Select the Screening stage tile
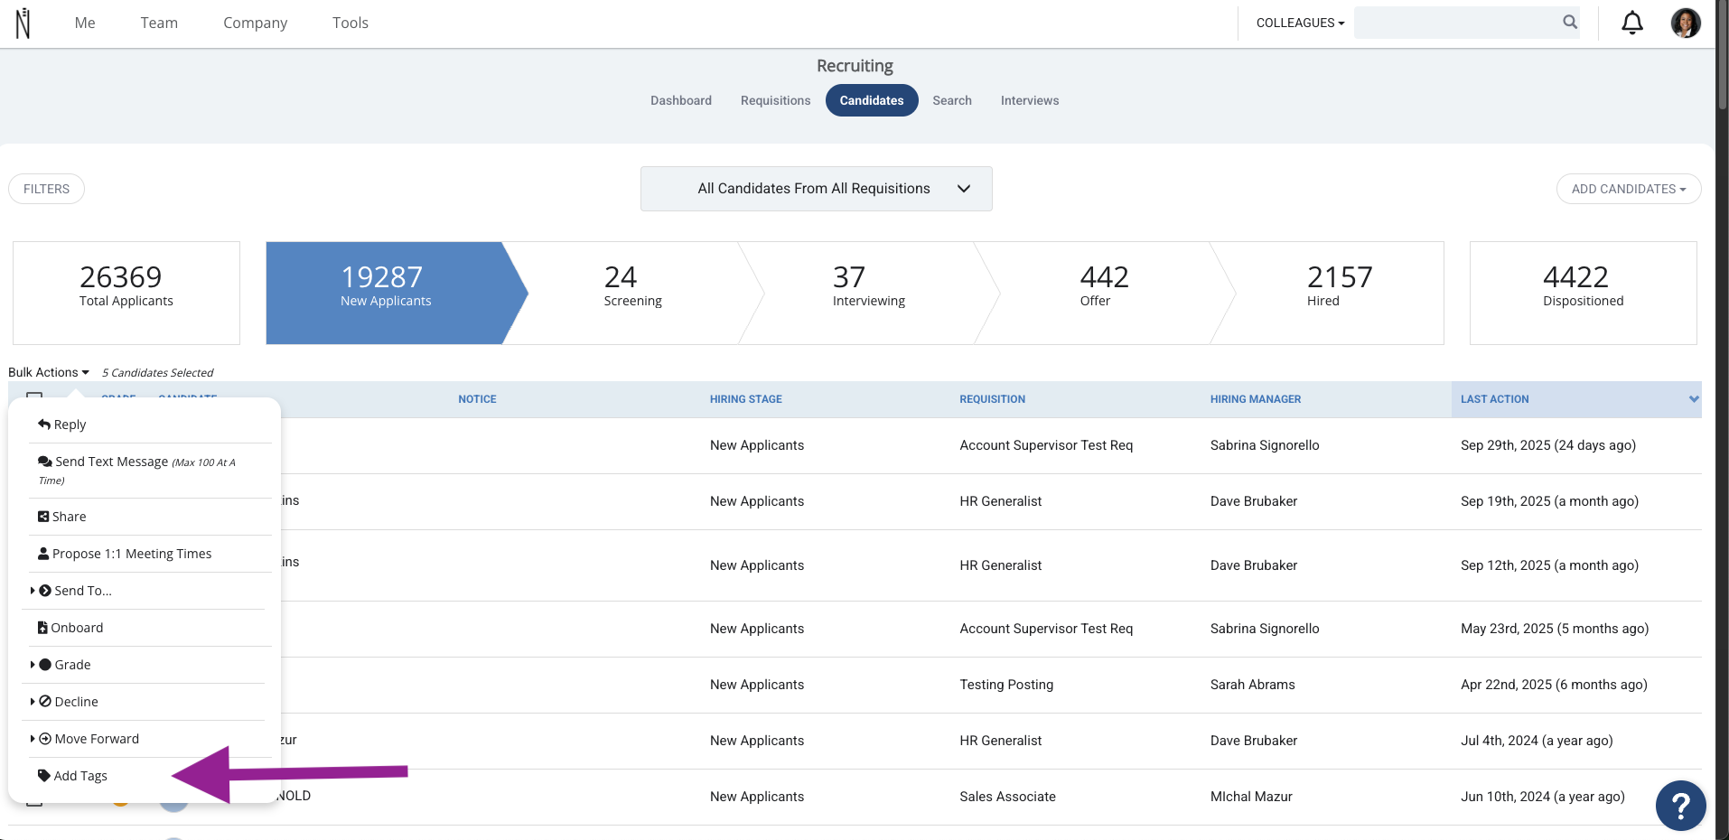Screen dimensions: 1729x840 [x=633, y=293]
